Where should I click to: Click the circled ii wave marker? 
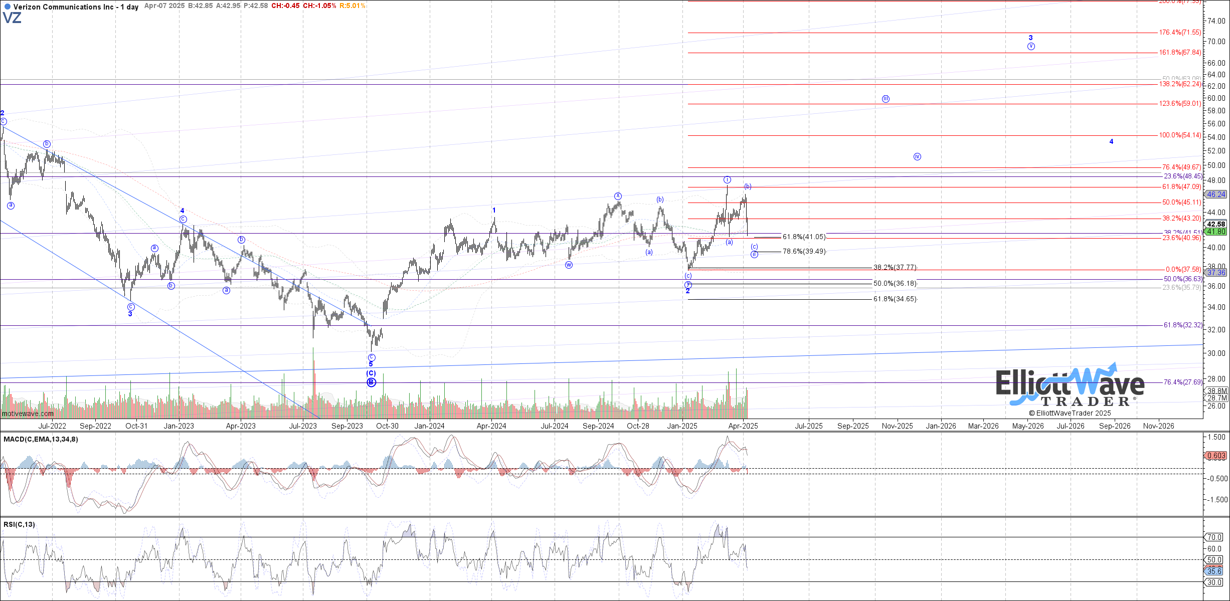pyautogui.click(x=754, y=255)
